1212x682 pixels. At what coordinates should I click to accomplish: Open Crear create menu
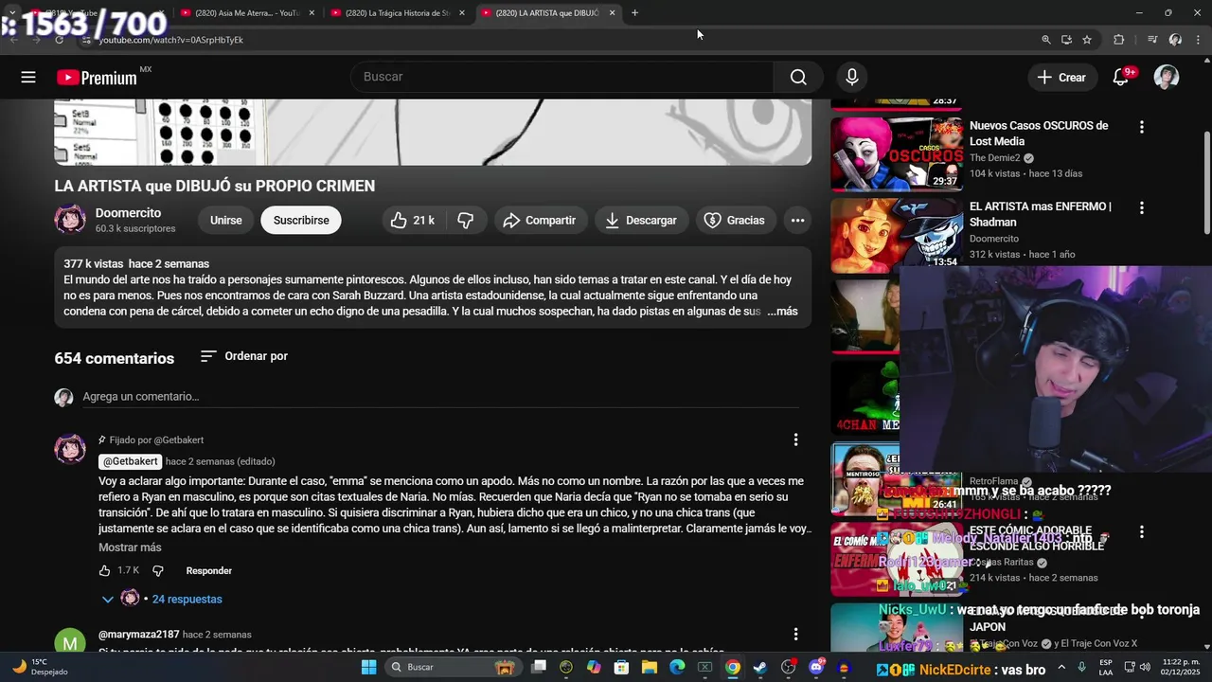point(1061,78)
